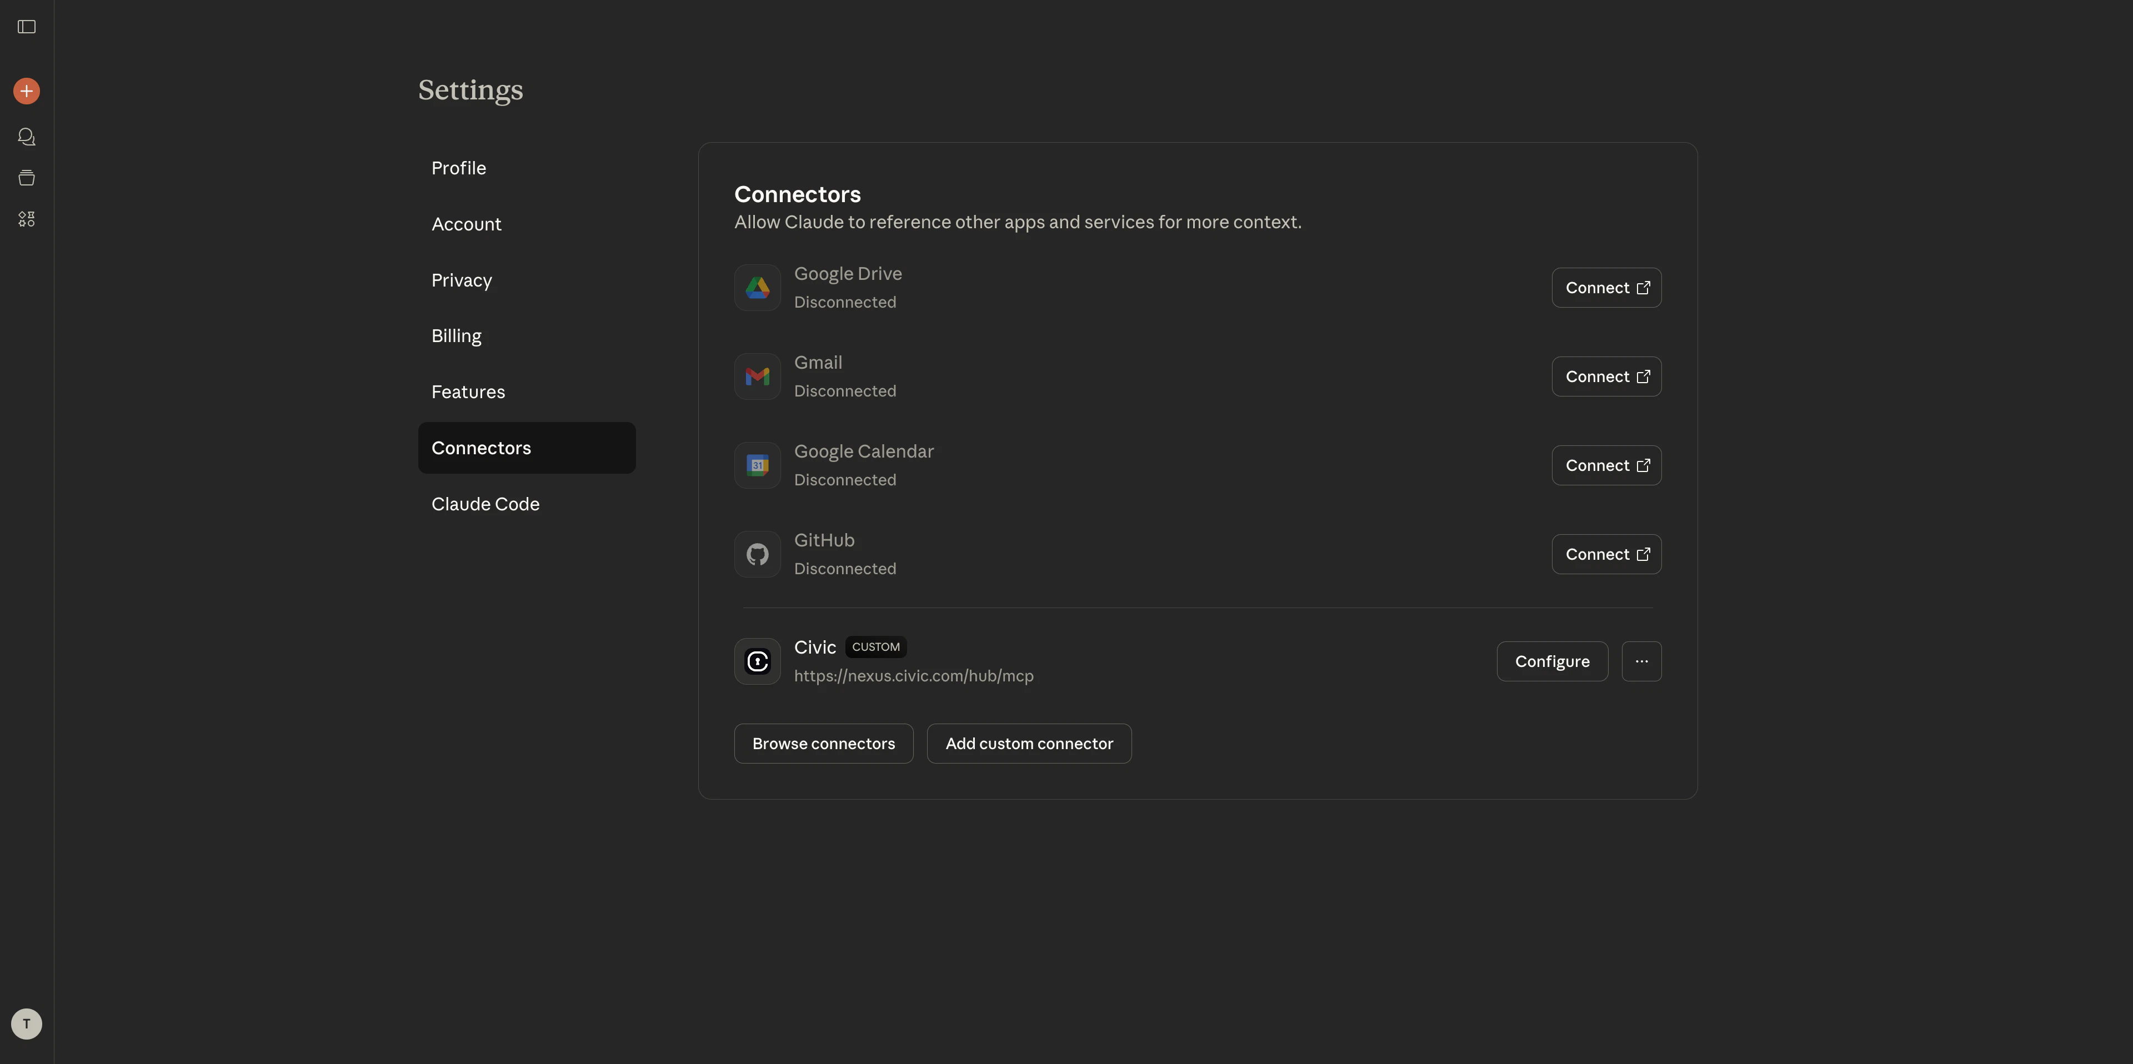Open the apps grid icon in sidebar
The width and height of the screenshot is (2133, 1064).
tap(26, 219)
